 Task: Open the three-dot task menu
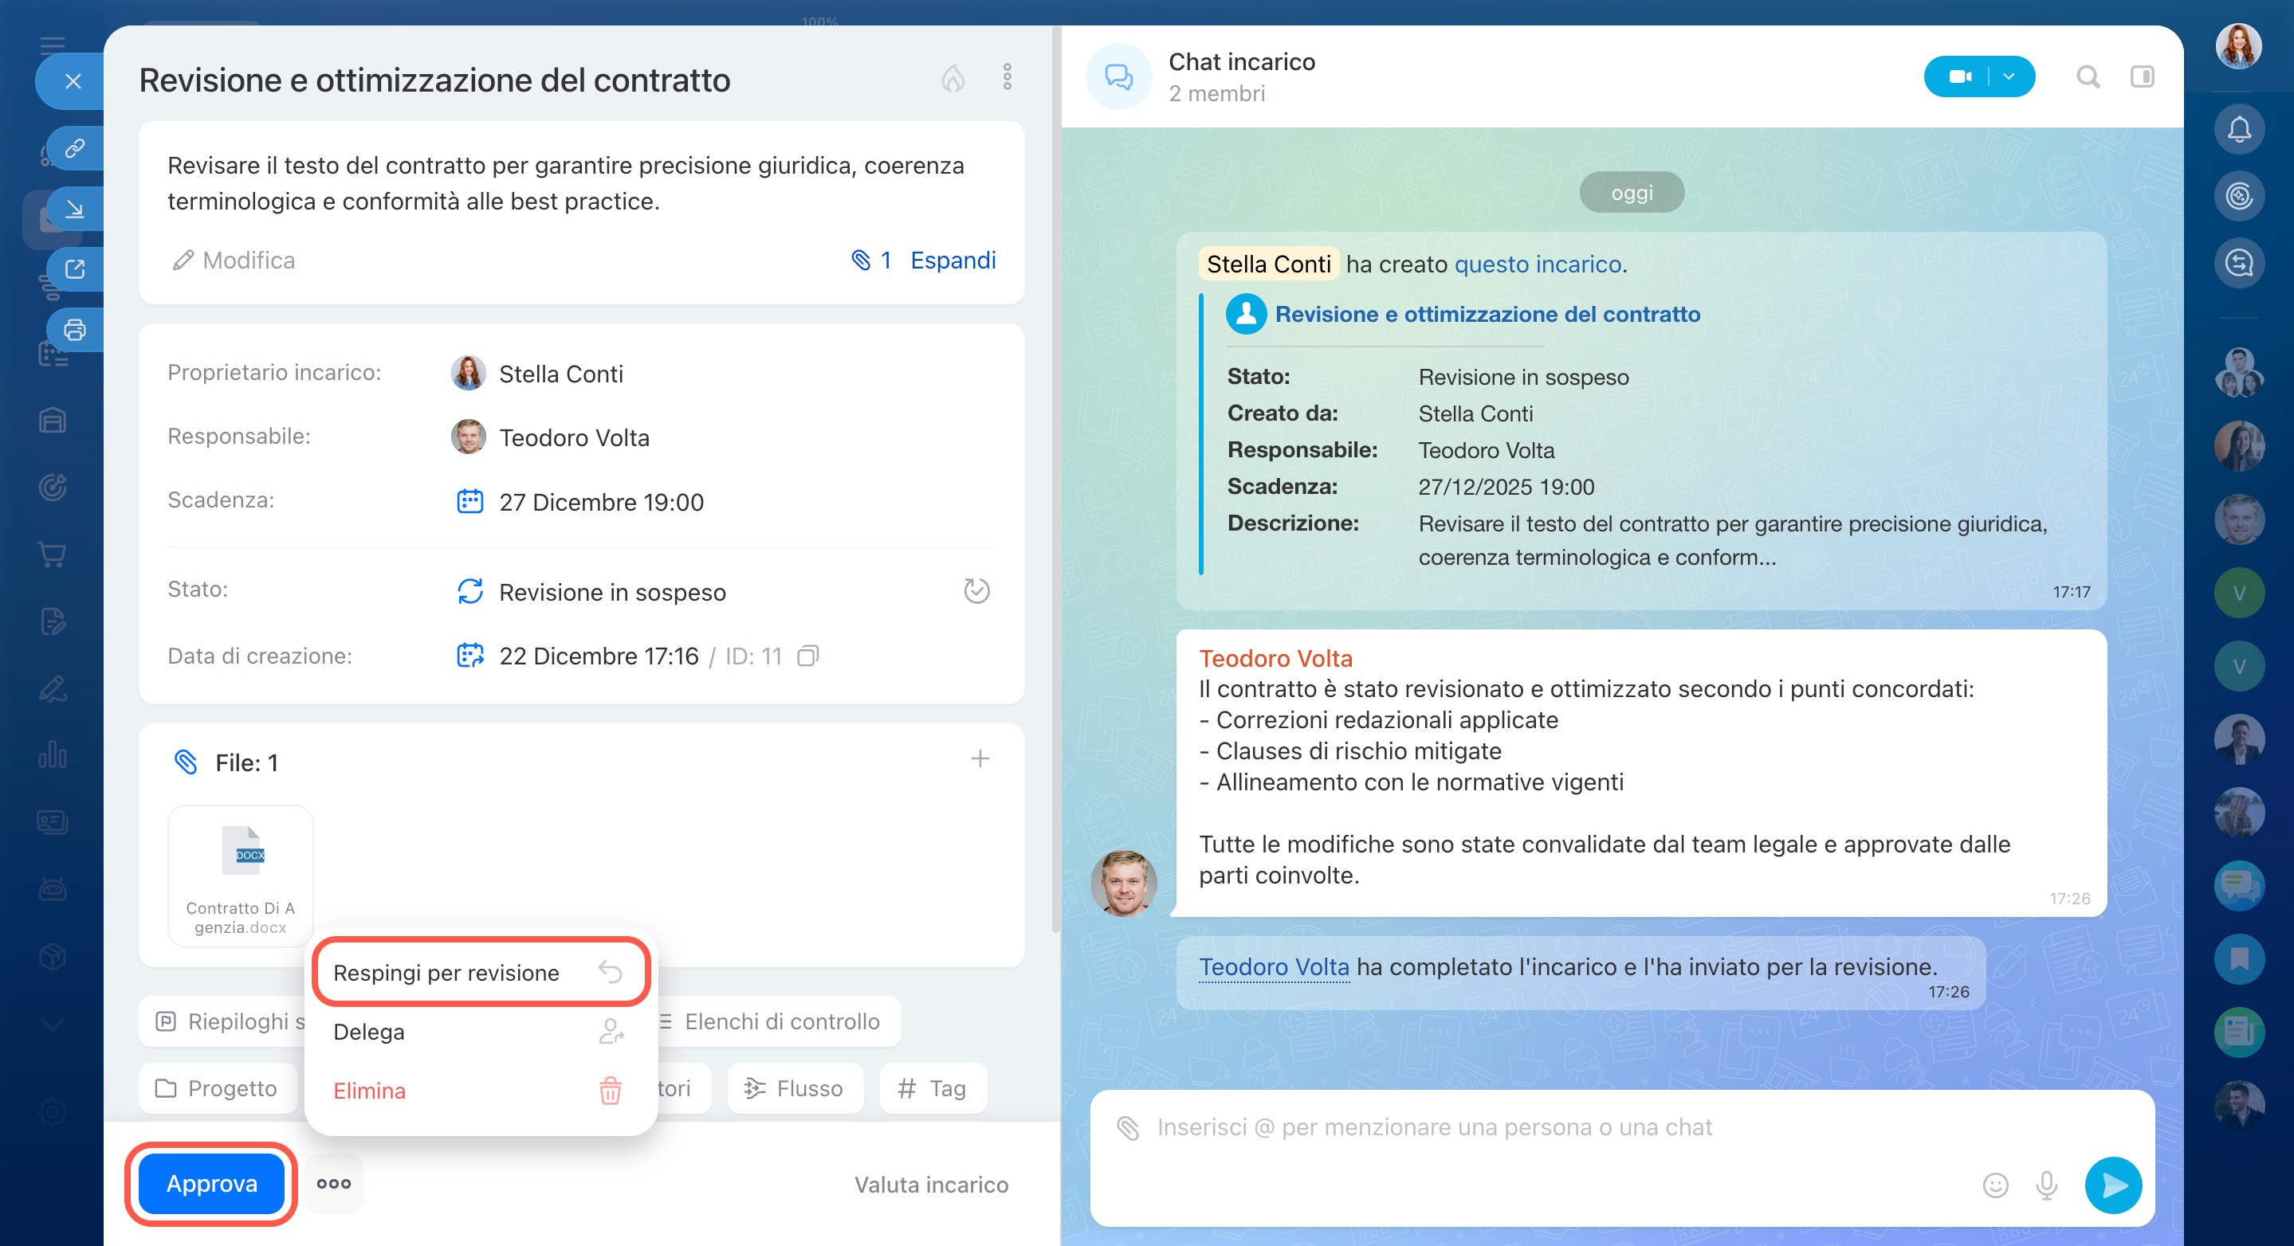point(1008,77)
